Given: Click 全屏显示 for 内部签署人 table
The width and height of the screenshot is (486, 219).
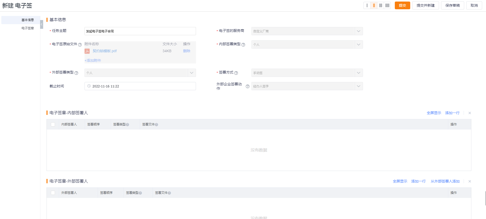Looking at the screenshot, I should pos(434,113).
